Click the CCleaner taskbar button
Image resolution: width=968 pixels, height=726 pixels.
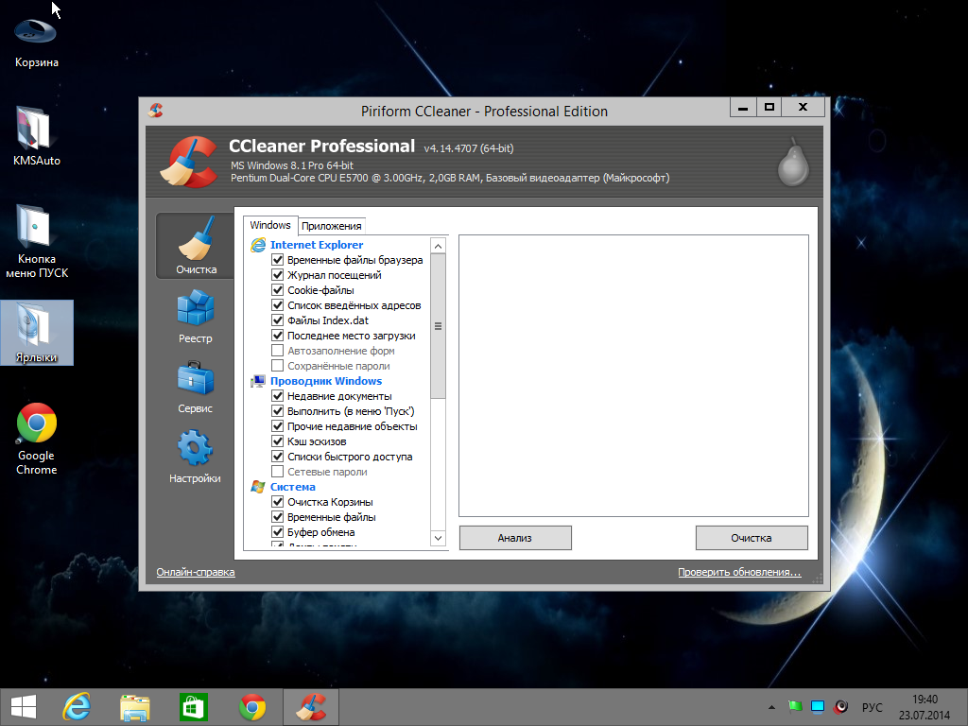pyautogui.click(x=310, y=707)
